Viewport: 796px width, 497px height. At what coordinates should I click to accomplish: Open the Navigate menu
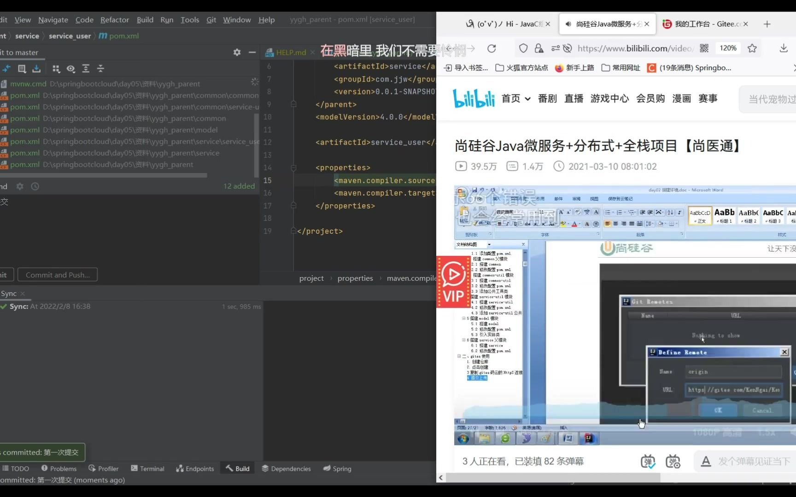53,20
